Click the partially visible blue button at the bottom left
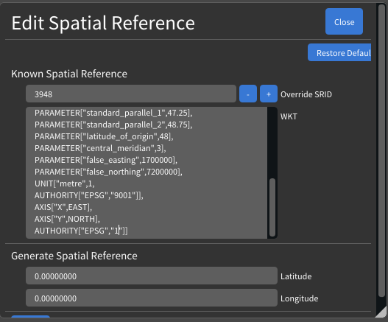388x322 pixels. pyautogui.click(x=30, y=316)
